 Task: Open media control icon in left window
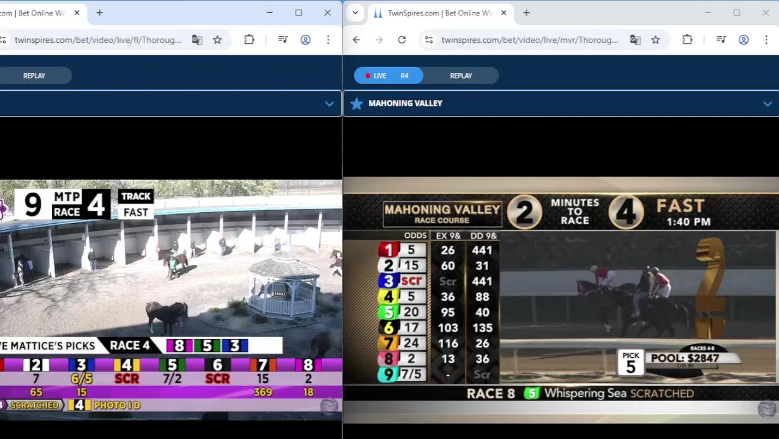pyautogui.click(x=283, y=40)
